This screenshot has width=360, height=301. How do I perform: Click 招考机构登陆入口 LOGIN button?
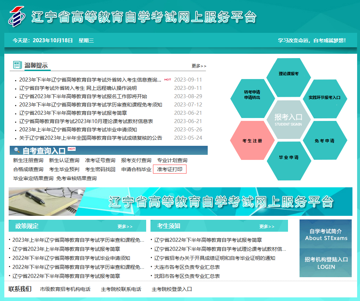click(x=326, y=263)
